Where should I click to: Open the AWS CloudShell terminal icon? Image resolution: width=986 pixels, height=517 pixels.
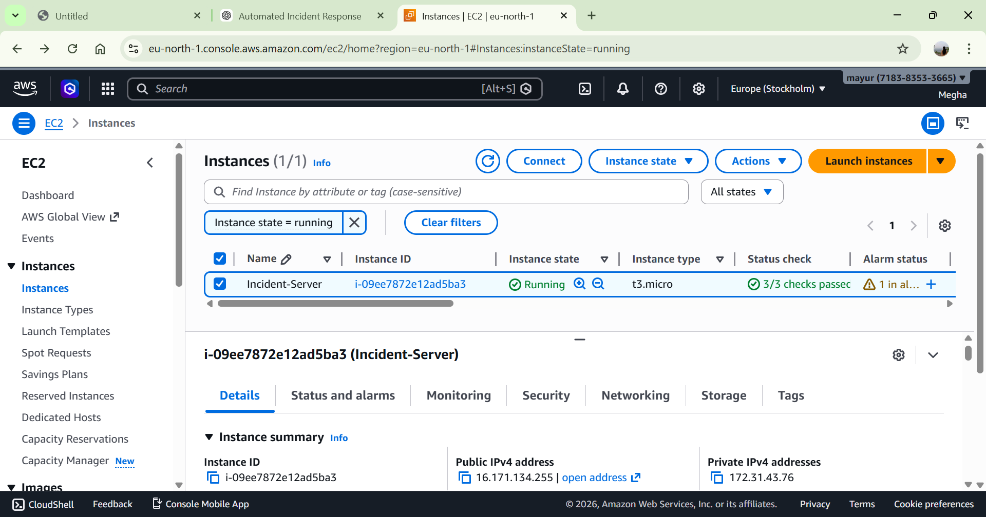click(585, 89)
